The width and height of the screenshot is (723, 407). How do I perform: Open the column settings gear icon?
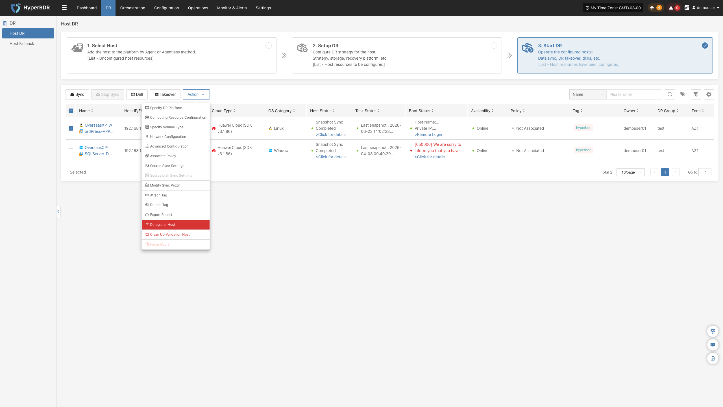click(709, 94)
